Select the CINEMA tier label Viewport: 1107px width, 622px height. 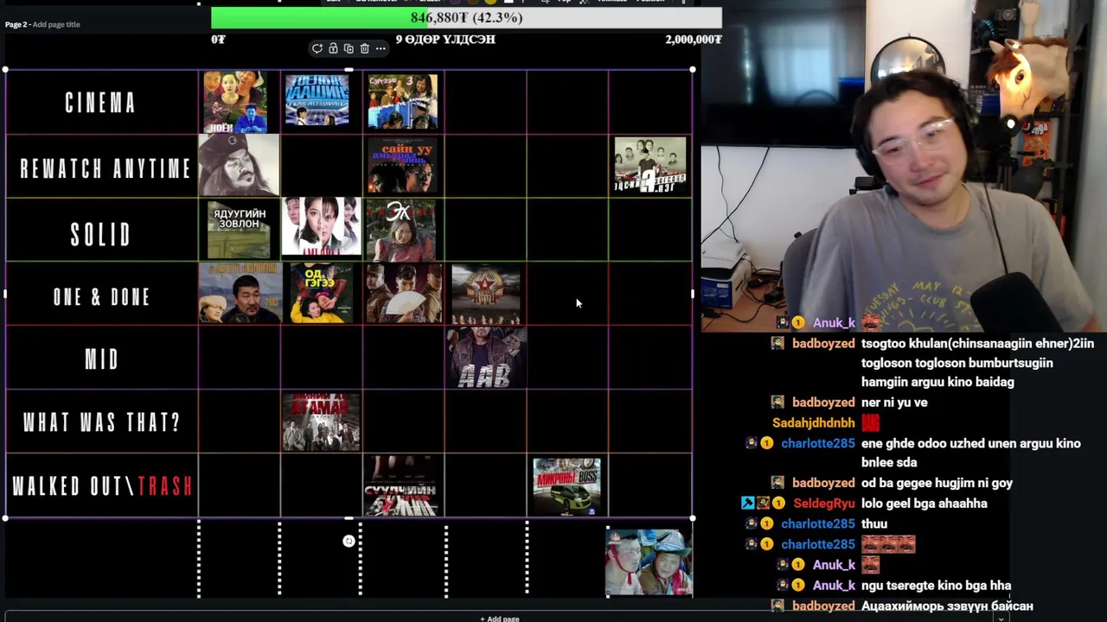[101, 103]
